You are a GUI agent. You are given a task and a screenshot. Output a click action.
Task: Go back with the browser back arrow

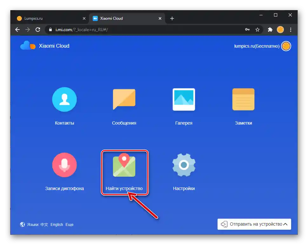point(17,30)
